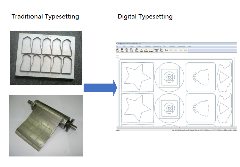The image size is (240, 167).
Task: Select the Deep cut tool
Action: 146,50
